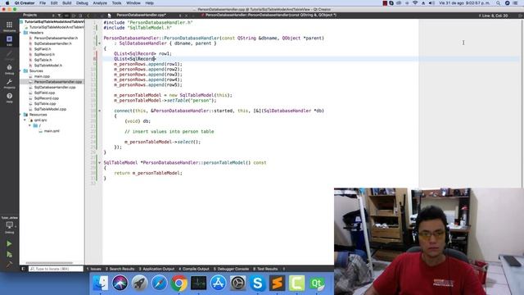Open the Projects view dropdown

coord(37,15)
